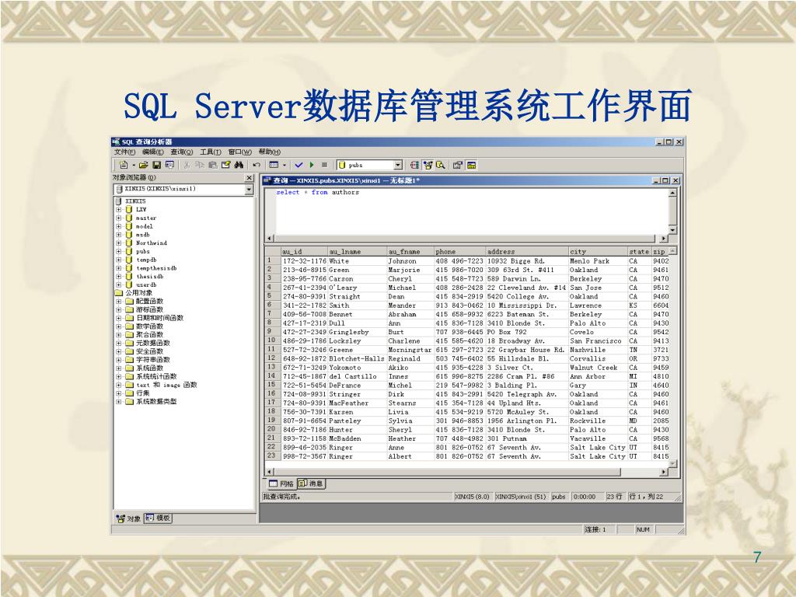Switch to the 消息 messages tab
This screenshot has height=597, width=796.
coord(311,484)
